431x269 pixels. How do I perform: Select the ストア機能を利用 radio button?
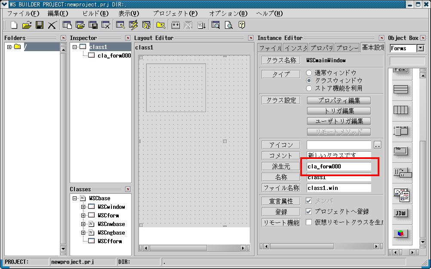click(309, 88)
